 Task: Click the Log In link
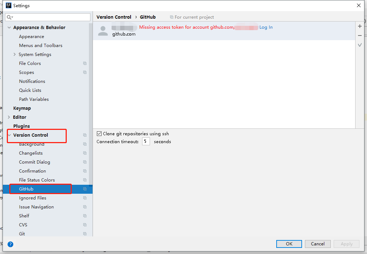(266, 27)
